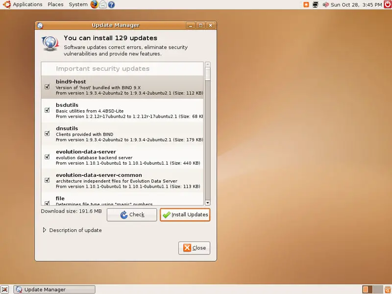Open the network monitor tray icon
The width and height of the screenshot is (392, 294).
[x=316, y=4]
